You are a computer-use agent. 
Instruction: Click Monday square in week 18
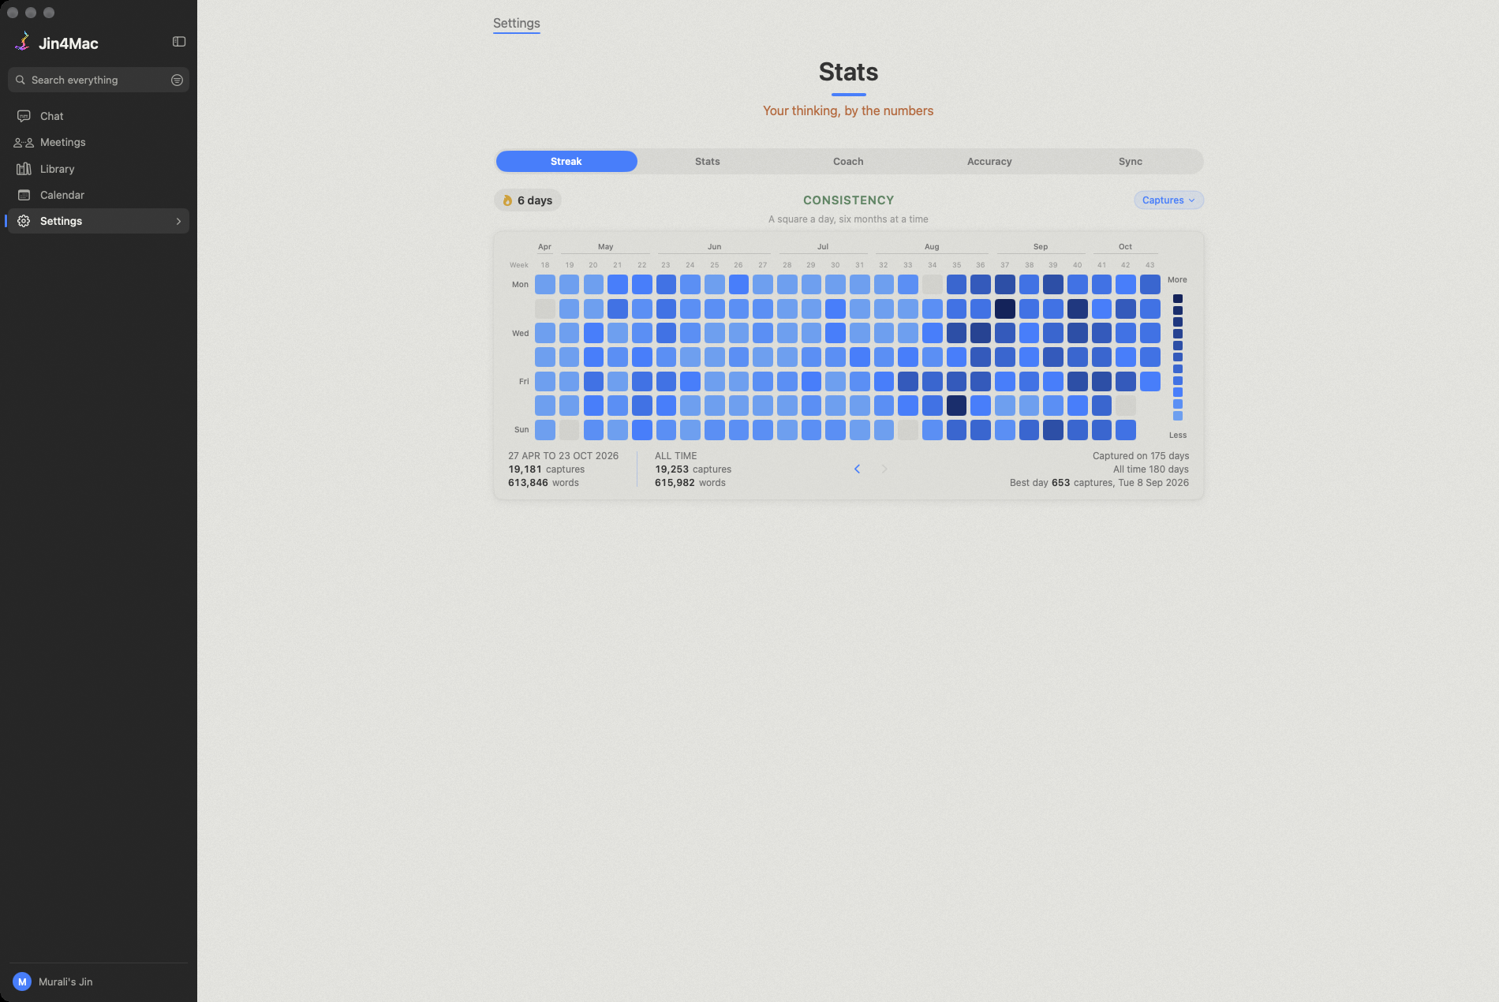545,284
